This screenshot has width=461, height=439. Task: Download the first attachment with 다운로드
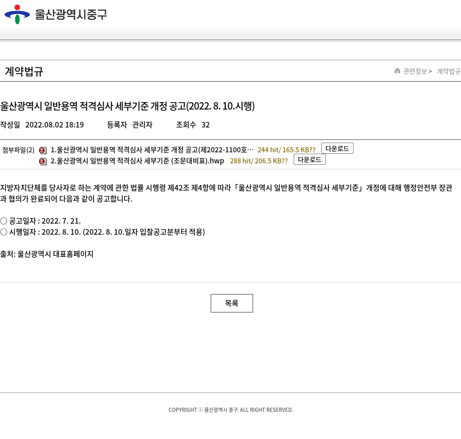click(337, 148)
